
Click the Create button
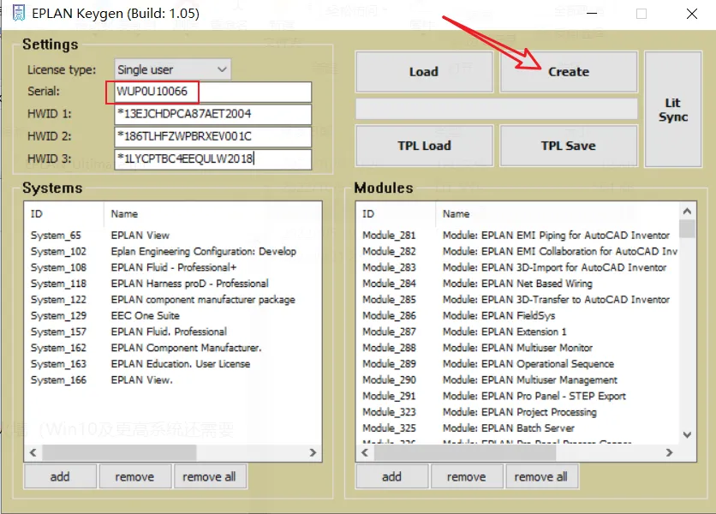pyautogui.click(x=569, y=72)
